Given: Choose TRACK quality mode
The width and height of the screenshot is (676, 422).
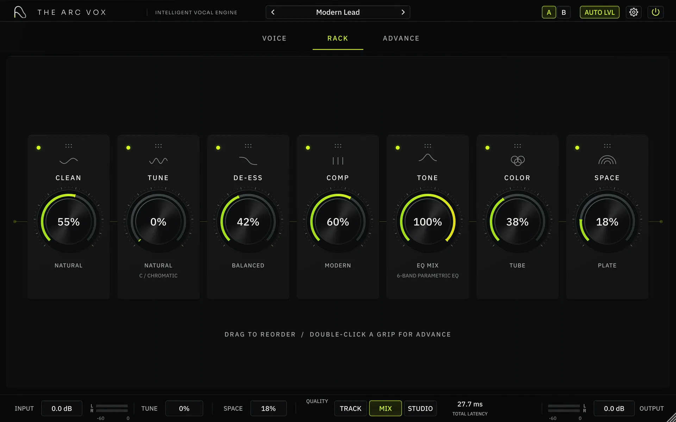Looking at the screenshot, I should (x=351, y=408).
